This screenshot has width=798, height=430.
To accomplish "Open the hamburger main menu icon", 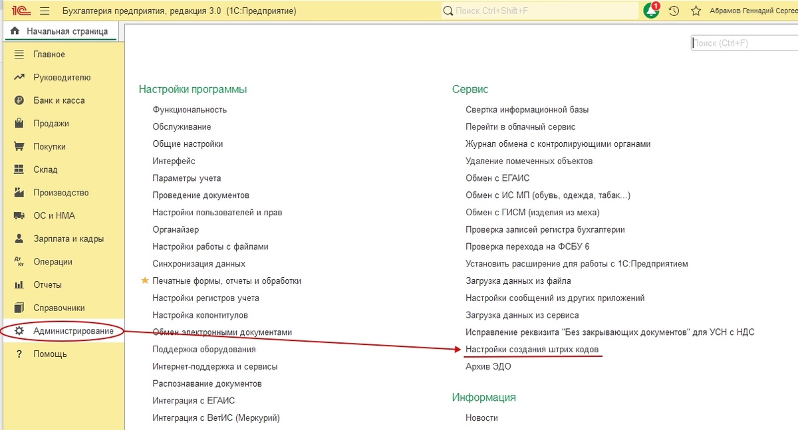I will (x=45, y=11).
